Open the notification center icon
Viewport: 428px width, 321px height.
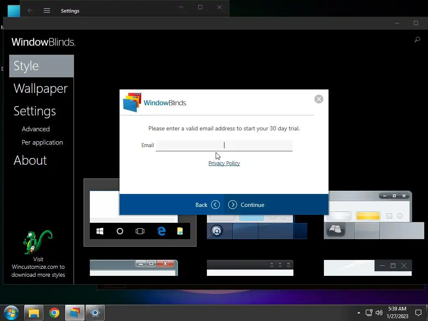418,313
